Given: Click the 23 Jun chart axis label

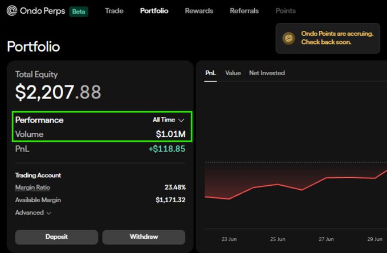Looking at the screenshot, I should pos(229,239).
